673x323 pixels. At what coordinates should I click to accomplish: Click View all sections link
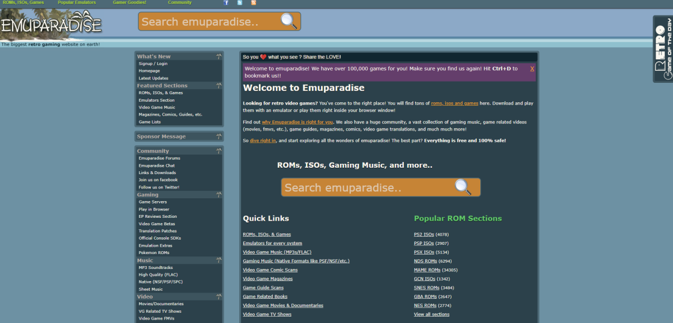[x=432, y=314]
